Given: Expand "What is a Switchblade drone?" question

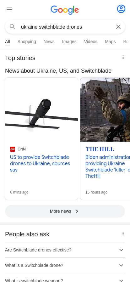Looking at the screenshot, I should coord(65,265).
